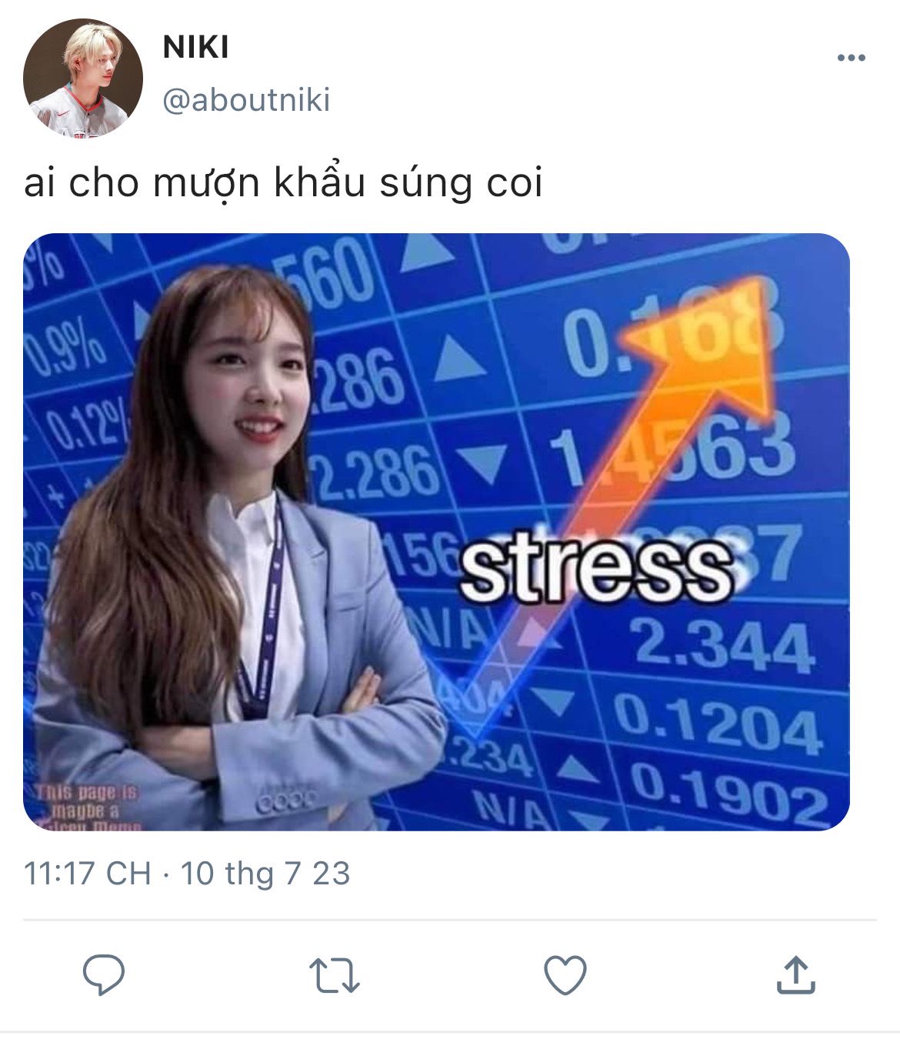Open NIKI's profile picture avatar
Image resolution: width=900 pixels, height=1046 pixels.
click(82, 78)
